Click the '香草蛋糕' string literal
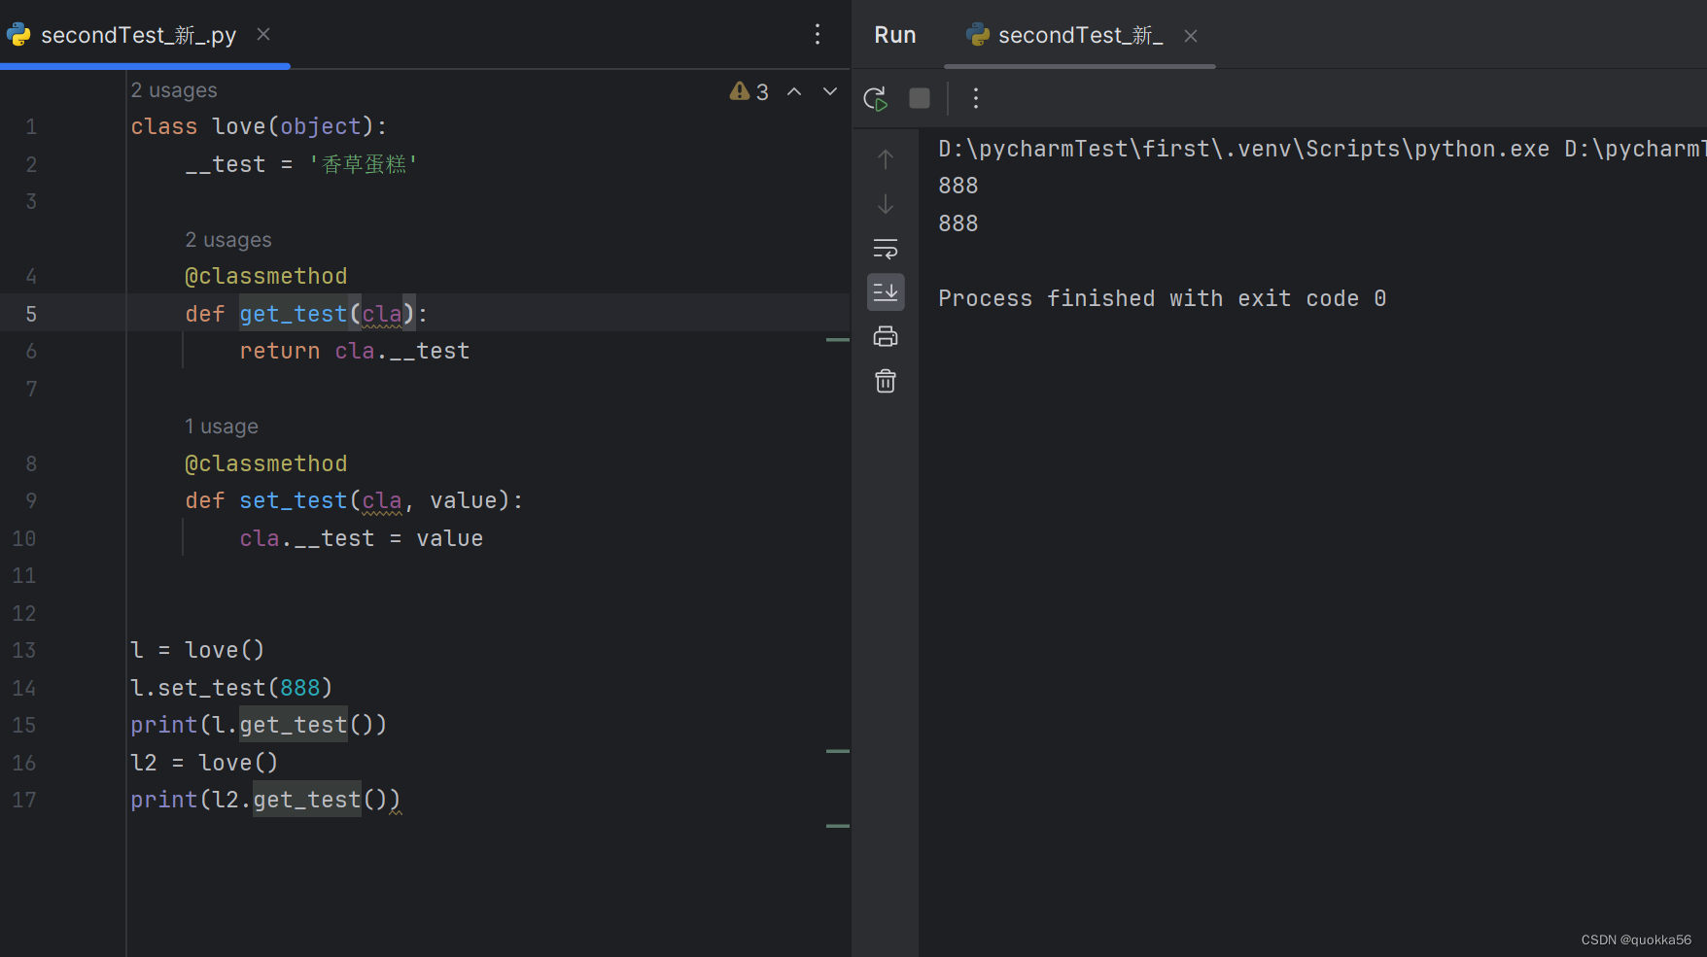Viewport: 1707px width, 957px height. (x=364, y=164)
